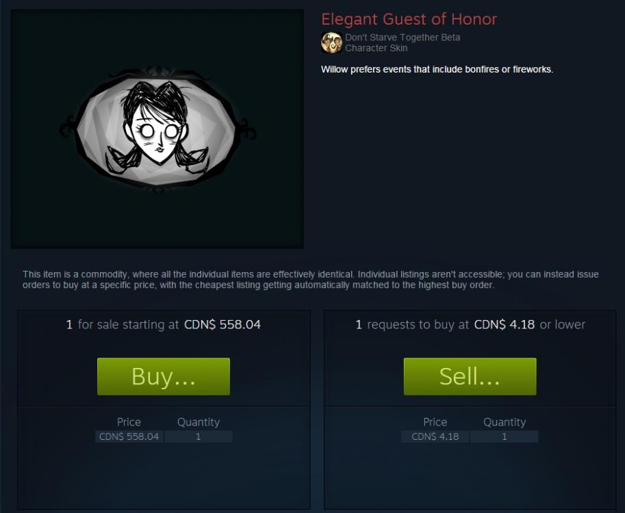This screenshot has width=625, height=513.
Task: Click the 'for sale starting at' summary line
Action: (x=164, y=325)
